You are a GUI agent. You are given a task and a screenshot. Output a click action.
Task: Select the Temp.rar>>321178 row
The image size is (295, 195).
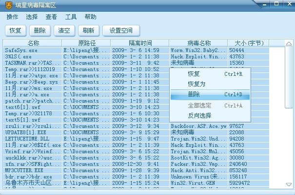(136, 113)
